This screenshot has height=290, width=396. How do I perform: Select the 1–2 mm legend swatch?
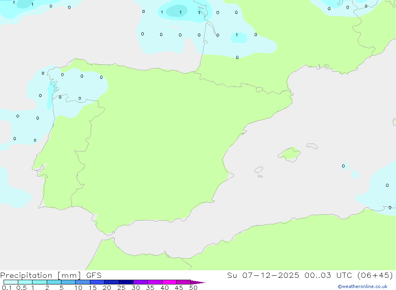(x=40, y=282)
